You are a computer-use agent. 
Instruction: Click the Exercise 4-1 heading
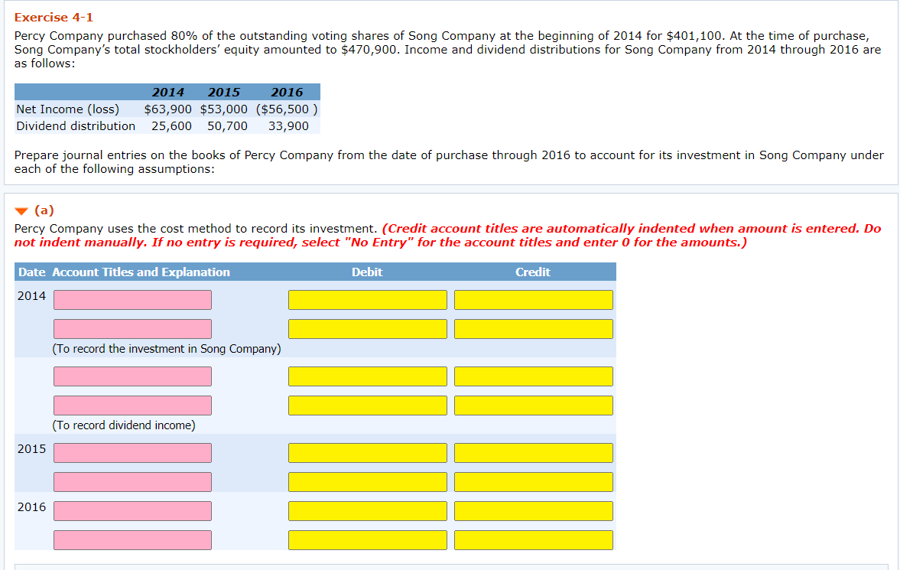click(x=54, y=18)
